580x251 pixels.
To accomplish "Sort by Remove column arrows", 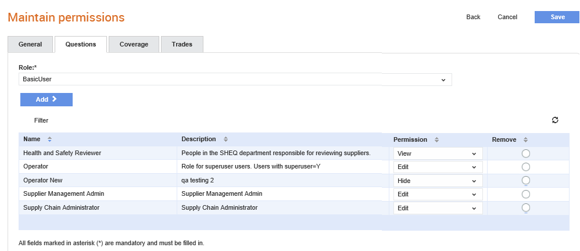I will click(x=525, y=140).
